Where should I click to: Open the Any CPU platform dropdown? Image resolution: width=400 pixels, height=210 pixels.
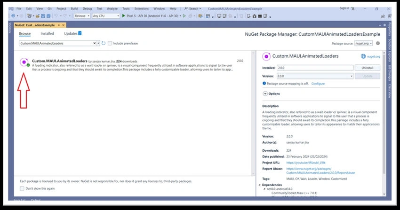coord(106,16)
